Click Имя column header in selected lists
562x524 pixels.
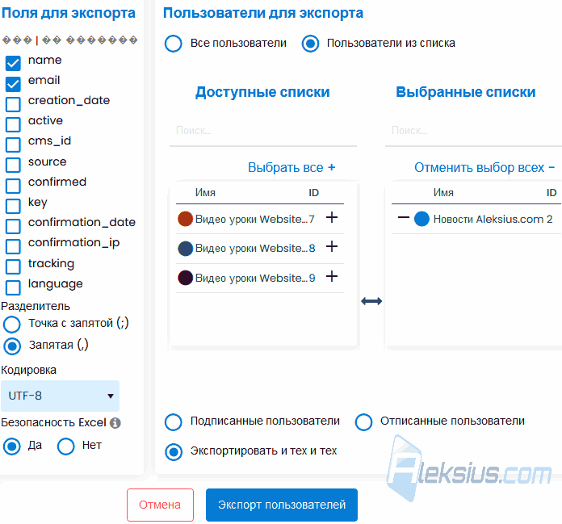(x=443, y=193)
